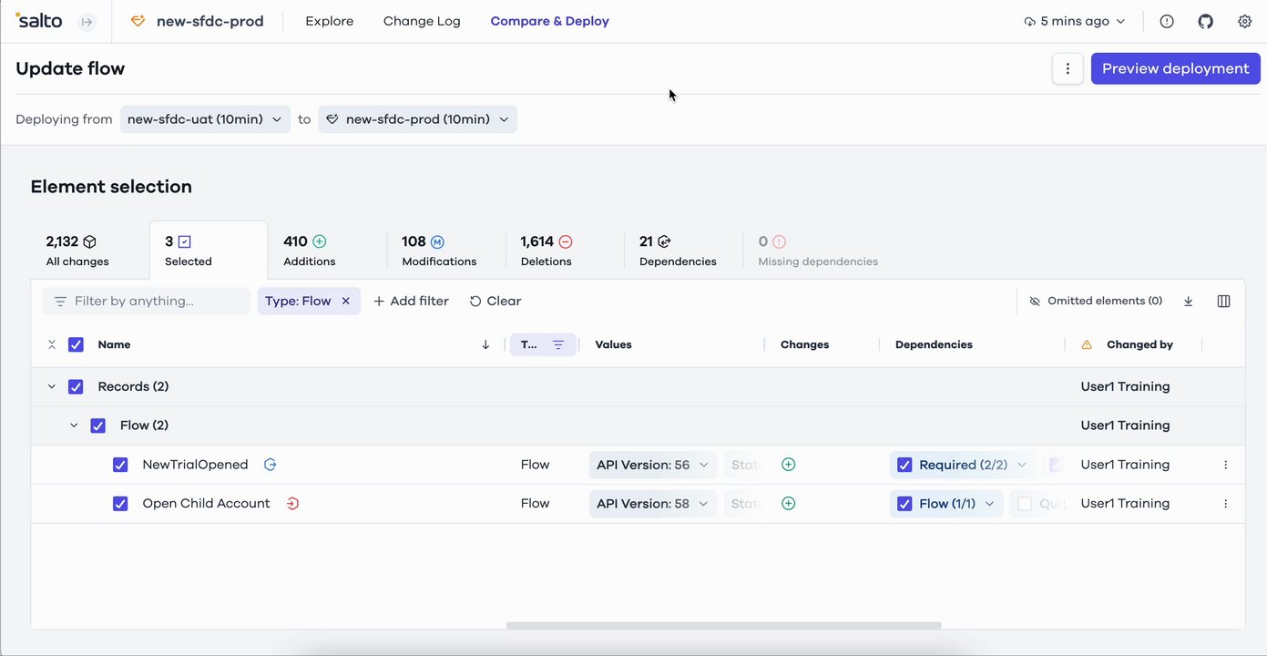
Task: Deselect the NewTrialOpened row checkbox
Action: point(120,465)
